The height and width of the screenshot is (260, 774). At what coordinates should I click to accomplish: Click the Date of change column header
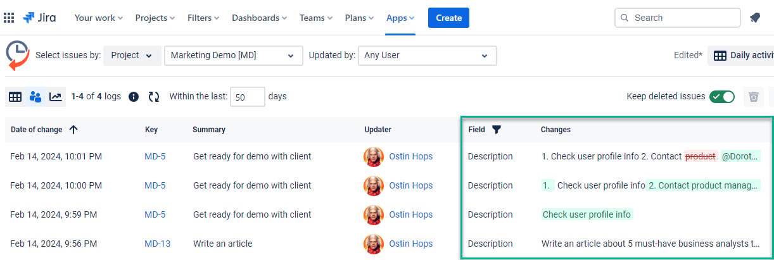[x=37, y=130]
